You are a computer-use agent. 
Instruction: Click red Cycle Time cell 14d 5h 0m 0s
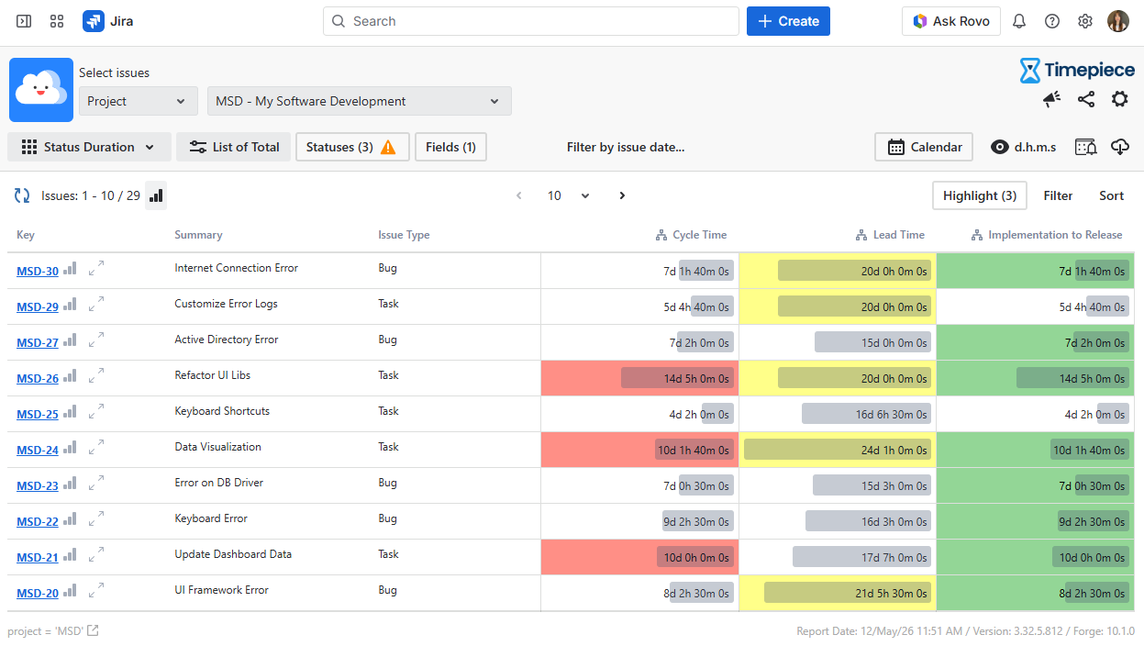tap(639, 378)
